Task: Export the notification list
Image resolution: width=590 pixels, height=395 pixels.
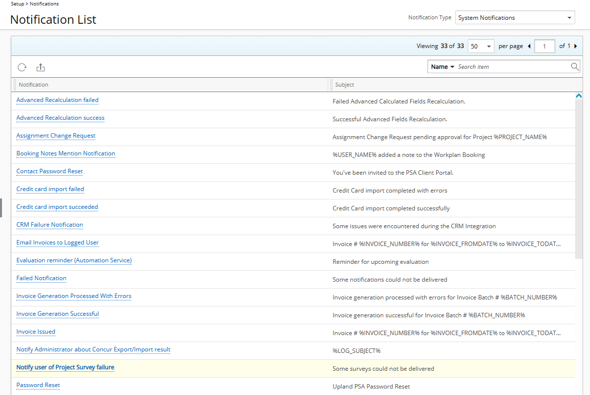Action: click(x=41, y=67)
